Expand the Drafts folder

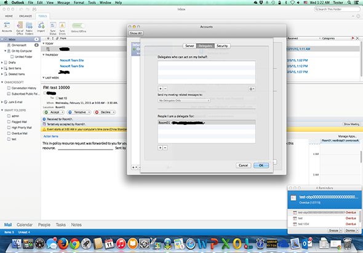point(2,62)
